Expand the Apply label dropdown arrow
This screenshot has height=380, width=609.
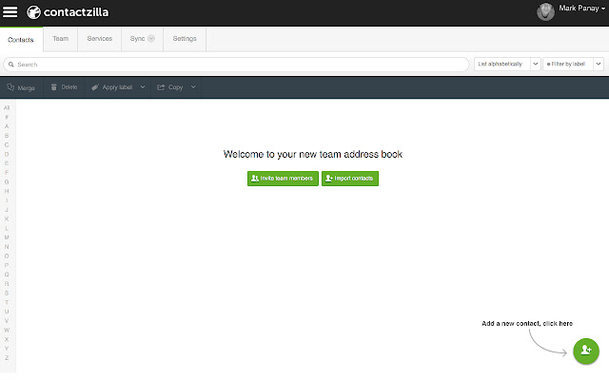(143, 87)
